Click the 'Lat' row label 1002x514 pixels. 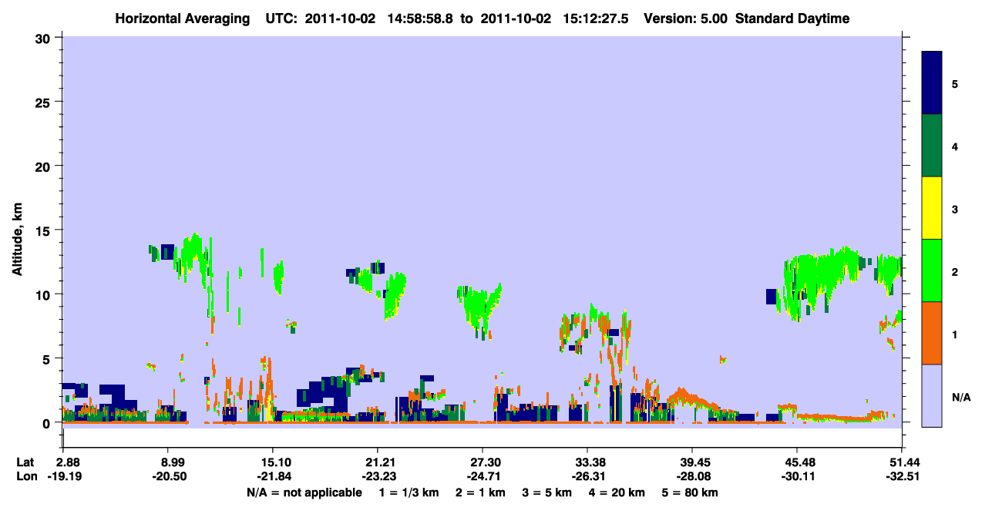(x=25, y=462)
